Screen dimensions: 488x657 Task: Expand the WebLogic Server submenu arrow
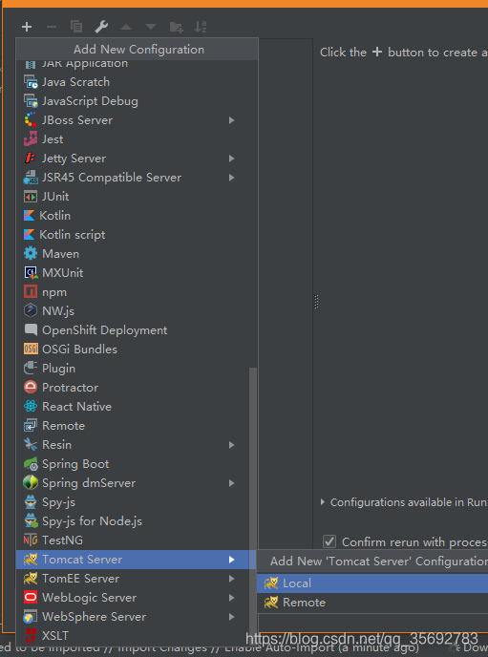(231, 598)
